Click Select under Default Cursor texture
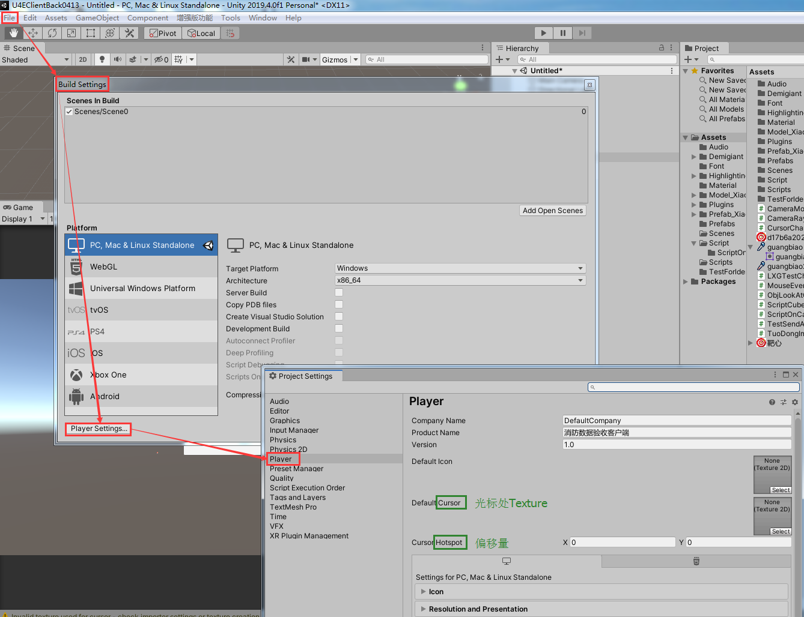 click(x=781, y=532)
